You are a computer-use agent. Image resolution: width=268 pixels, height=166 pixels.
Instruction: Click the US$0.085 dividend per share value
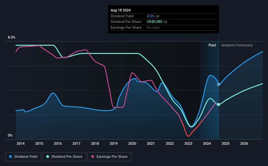point(154,22)
